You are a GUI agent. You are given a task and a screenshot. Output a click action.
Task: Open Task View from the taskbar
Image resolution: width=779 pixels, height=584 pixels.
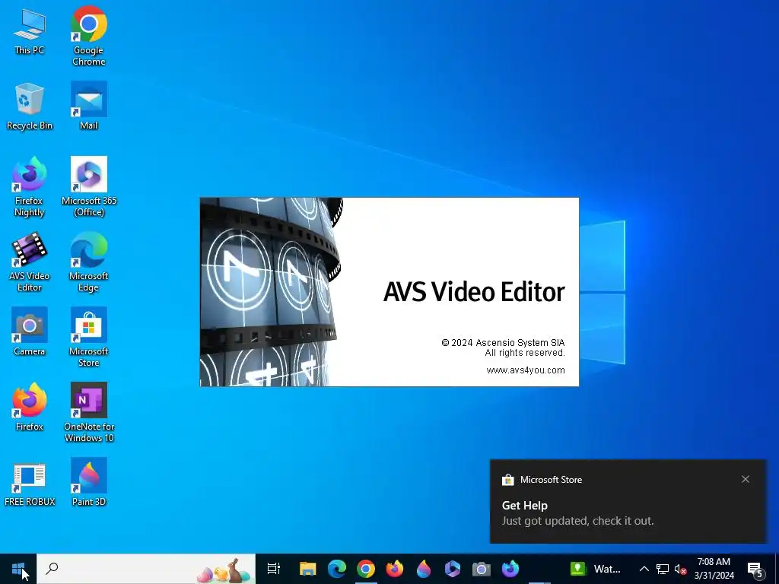[273, 569]
